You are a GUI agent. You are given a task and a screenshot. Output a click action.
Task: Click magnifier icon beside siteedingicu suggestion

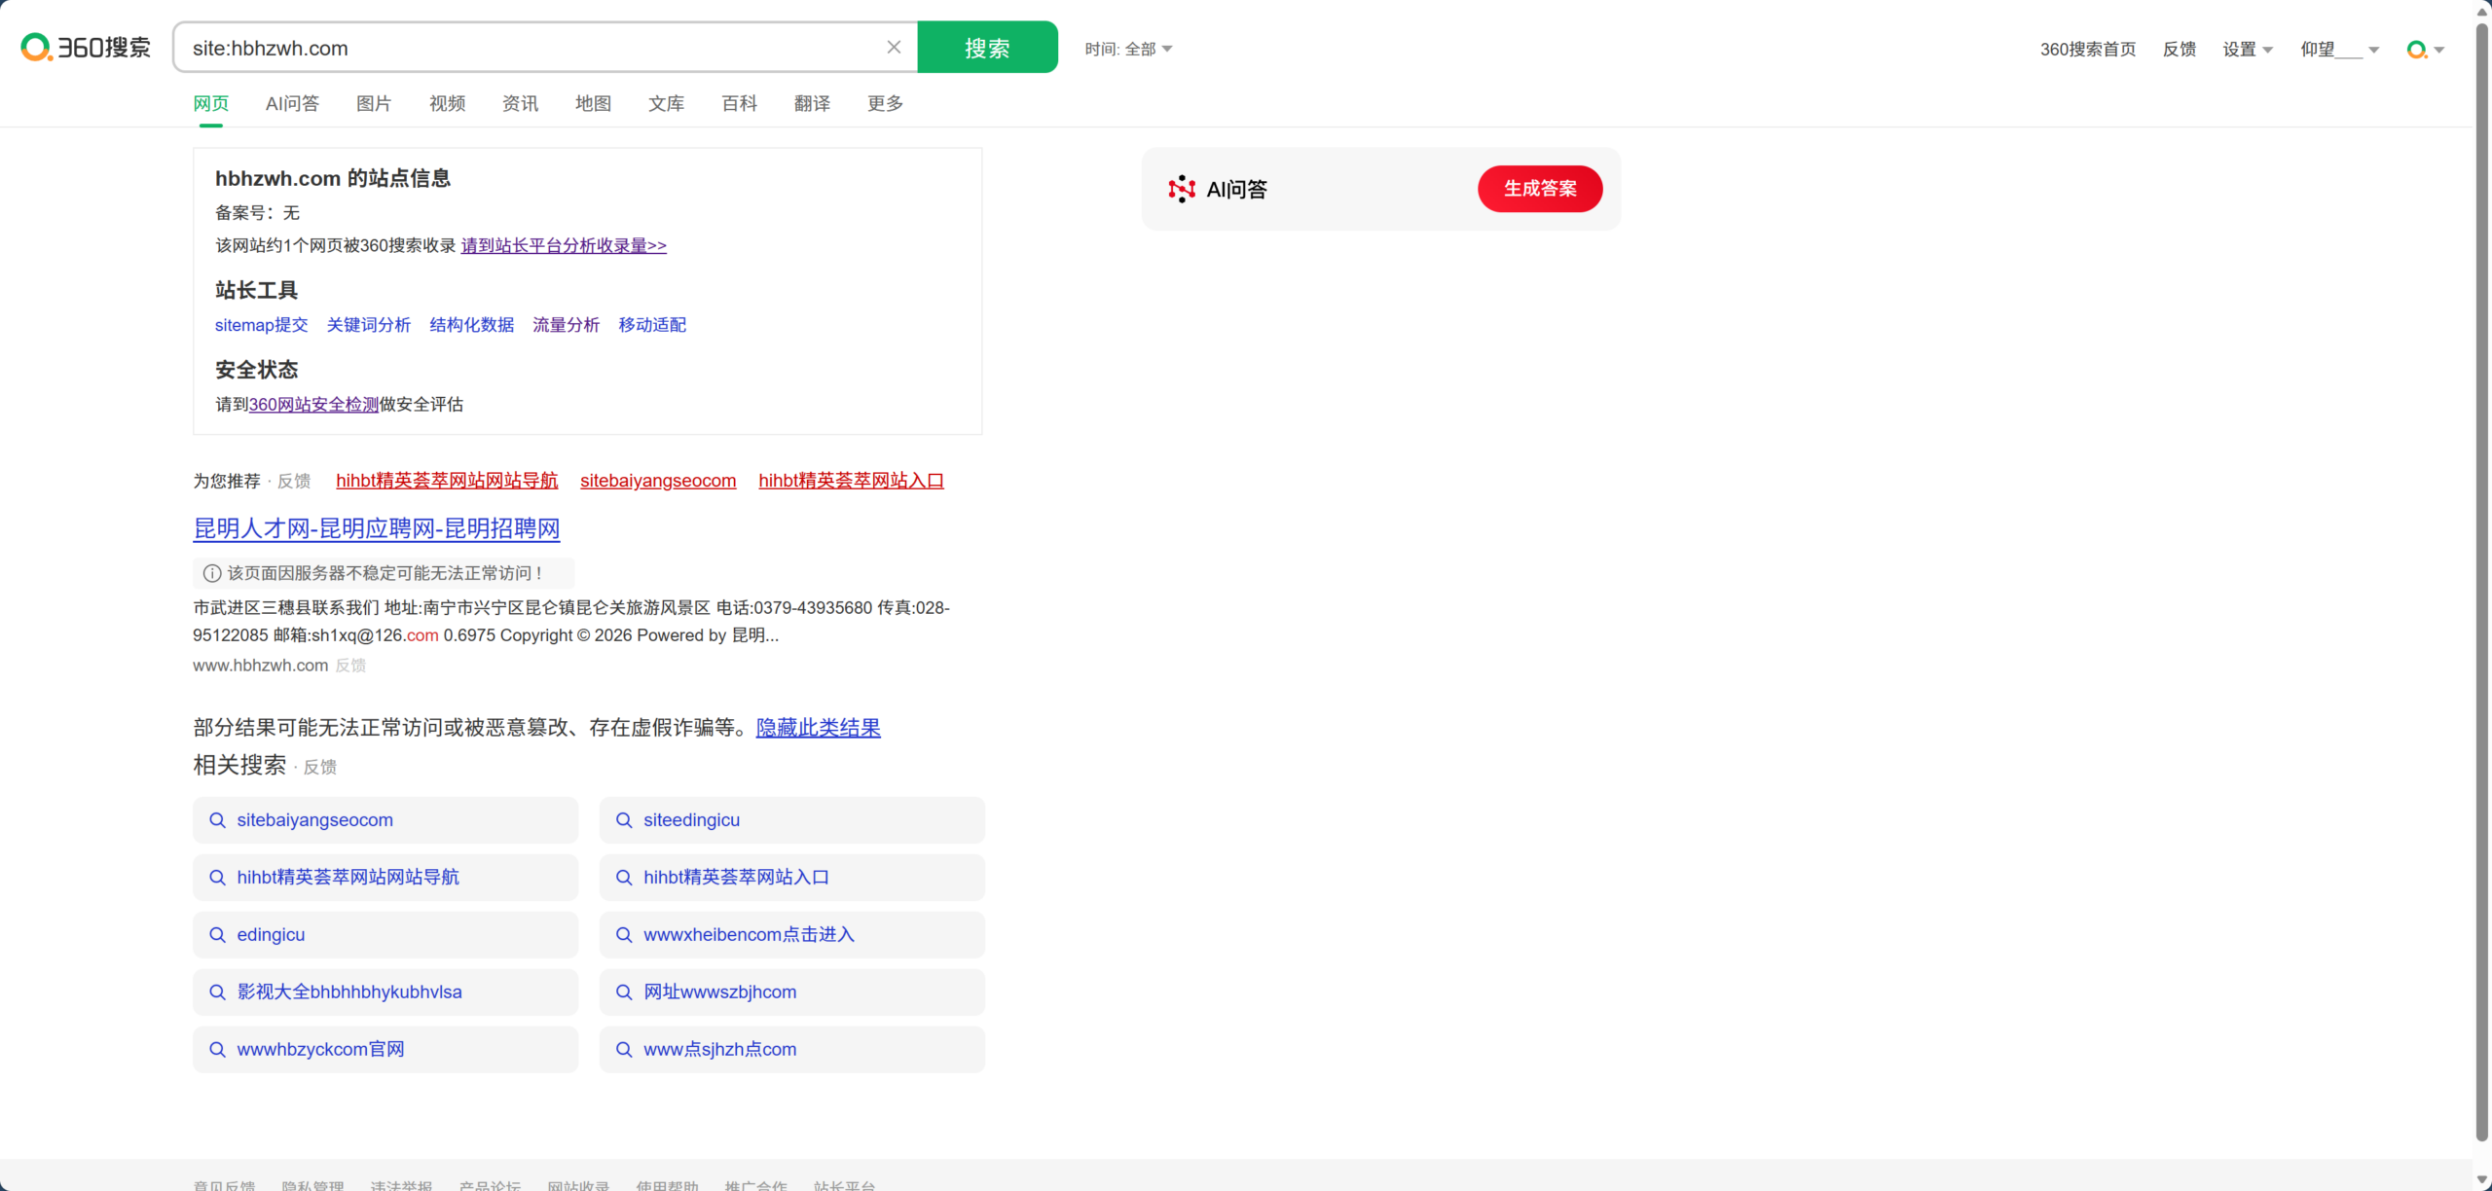pyautogui.click(x=624, y=820)
